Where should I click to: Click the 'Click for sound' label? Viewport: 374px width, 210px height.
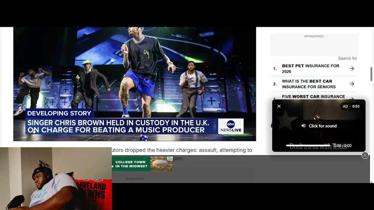323,126
